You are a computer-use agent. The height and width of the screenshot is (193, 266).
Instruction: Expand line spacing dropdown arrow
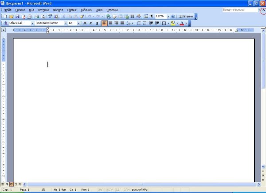pyautogui.click(x=133, y=23)
